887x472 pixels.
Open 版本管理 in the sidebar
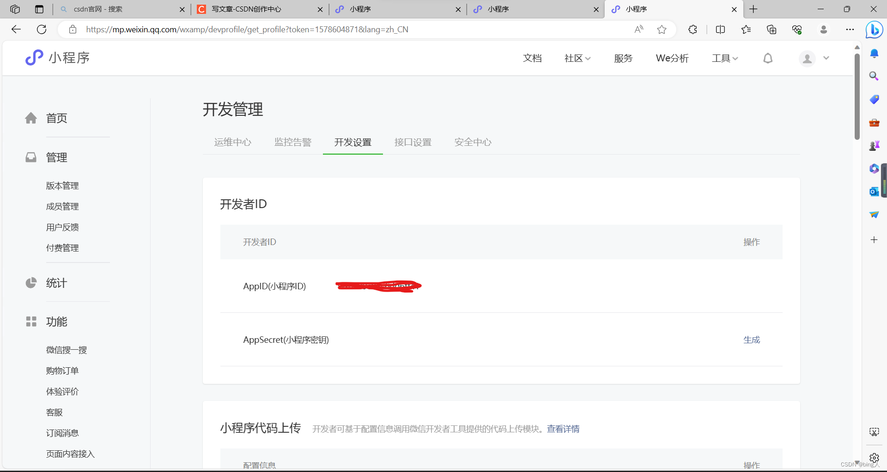point(62,185)
